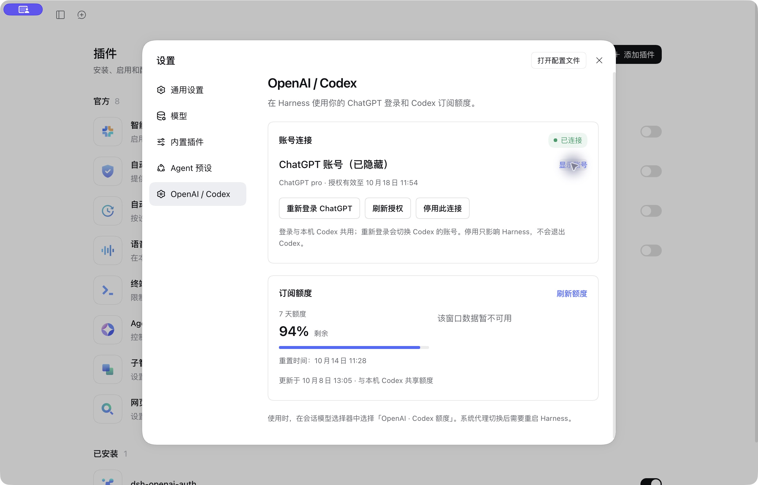Image resolution: width=758 pixels, height=485 pixels.
Task: Click the colorful cross plugin icon in the background list
Action: (107, 132)
